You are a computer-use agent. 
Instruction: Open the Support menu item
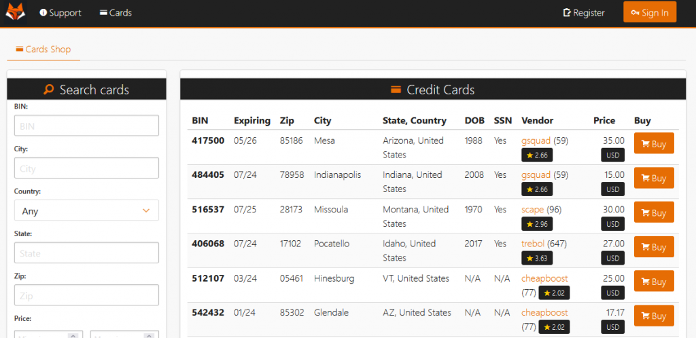[x=60, y=13]
